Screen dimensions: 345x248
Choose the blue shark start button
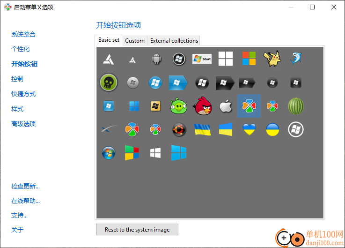pyautogui.click(x=296, y=59)
